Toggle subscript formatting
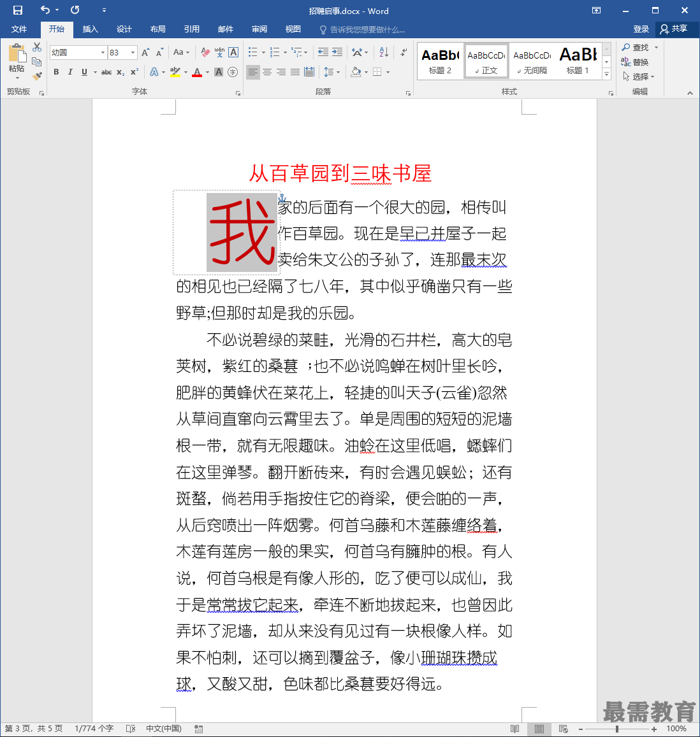700x737 pixels. pos(120,72)
